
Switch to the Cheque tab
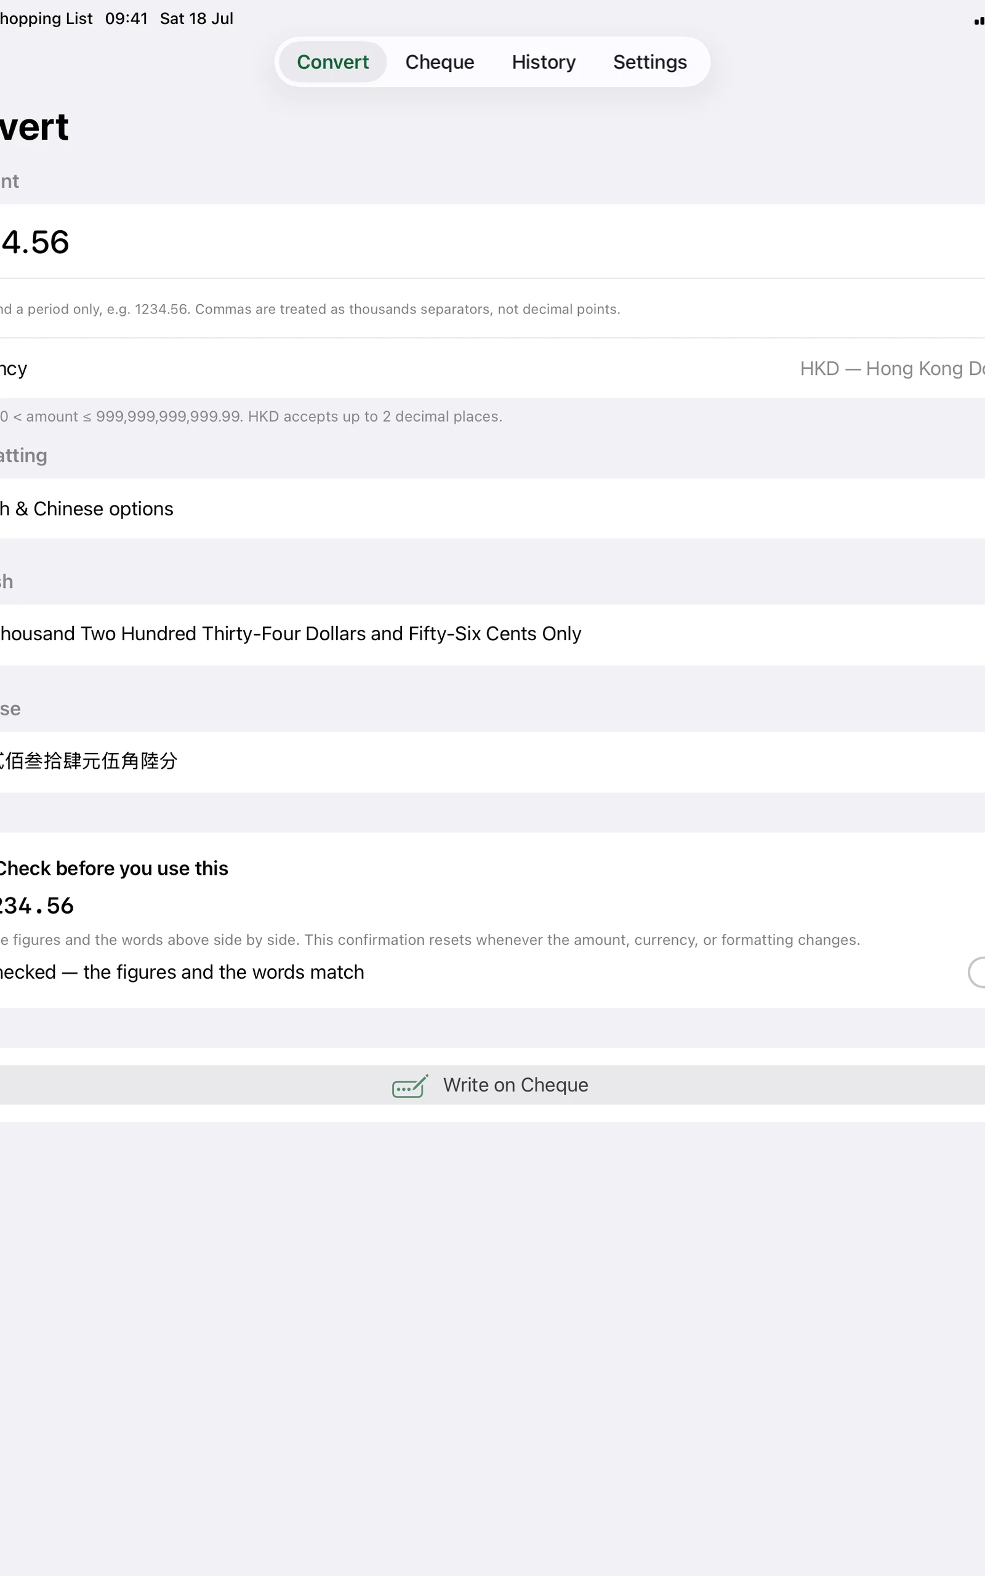(440, 62)
